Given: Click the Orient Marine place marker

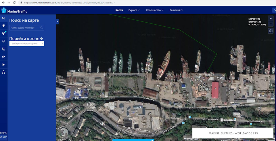Looking at the screenshot, I should pyautogui.click(x=222, y=120).
